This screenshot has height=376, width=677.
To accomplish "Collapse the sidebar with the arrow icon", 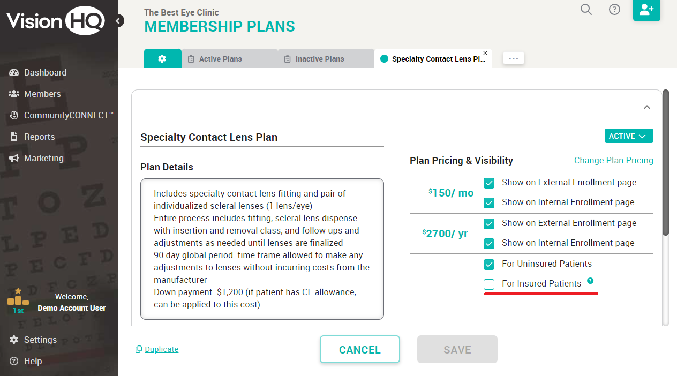I will pos(119,21).
